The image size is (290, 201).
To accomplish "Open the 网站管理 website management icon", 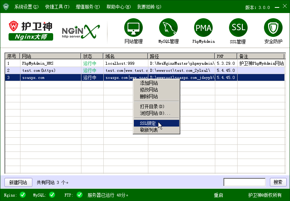I will pyautogui.click(x=133, y=28).
